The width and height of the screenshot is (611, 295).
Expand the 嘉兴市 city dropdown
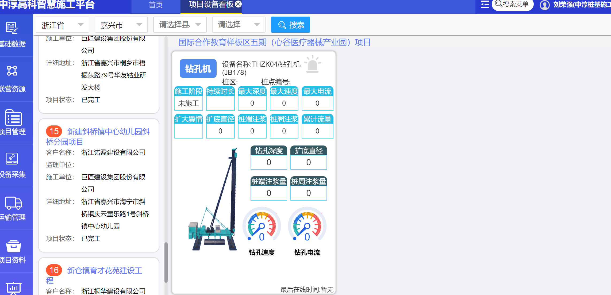point(121,25)
